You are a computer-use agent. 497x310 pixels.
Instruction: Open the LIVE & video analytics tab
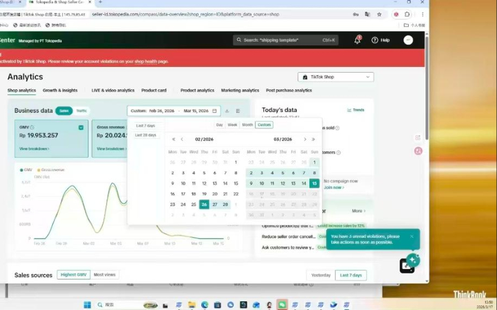(x=113, y=91)
